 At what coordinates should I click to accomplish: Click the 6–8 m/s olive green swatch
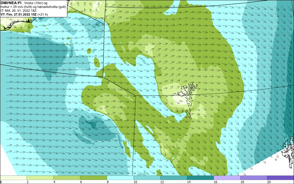[x=93, y=178]
